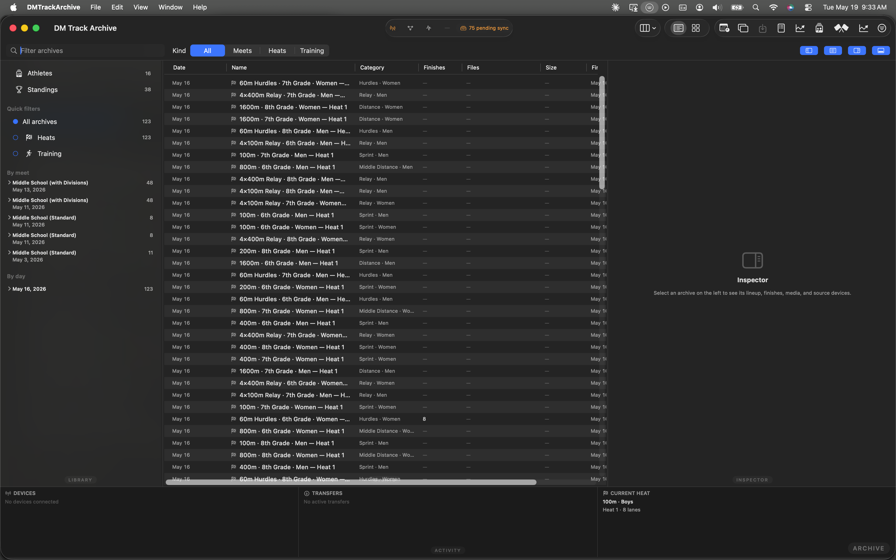This screenshot has width=896, height=560.
Task: Open the 75 pending sync indicator
Action: pyautogui.click(x=484, y=28)
